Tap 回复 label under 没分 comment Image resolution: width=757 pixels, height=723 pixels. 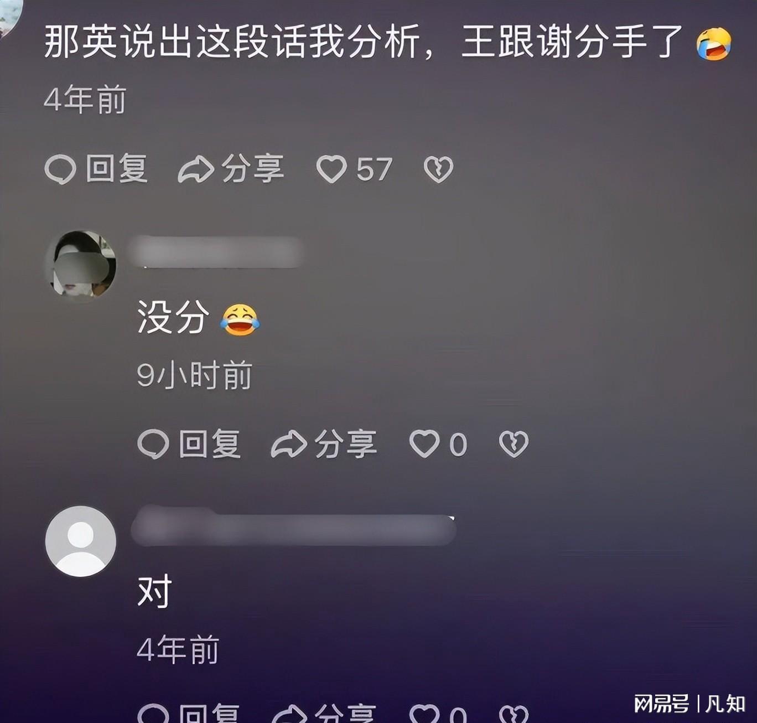point(210,444)
